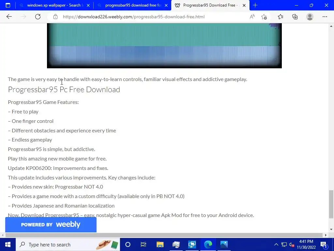Viewport: 334px width, 251px height.
Task: Open a new browser tab
Action: click(255, 5)
